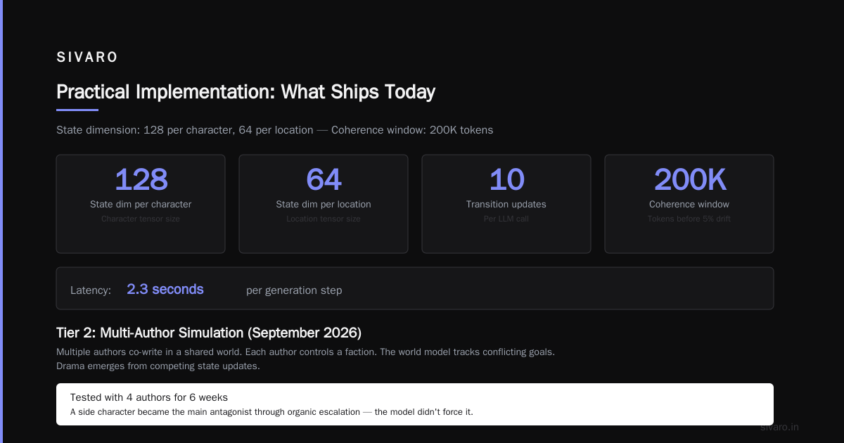The image size is (844, 443).
Task: Click 'Transition updates' label
Action: (x=506, y=205)
